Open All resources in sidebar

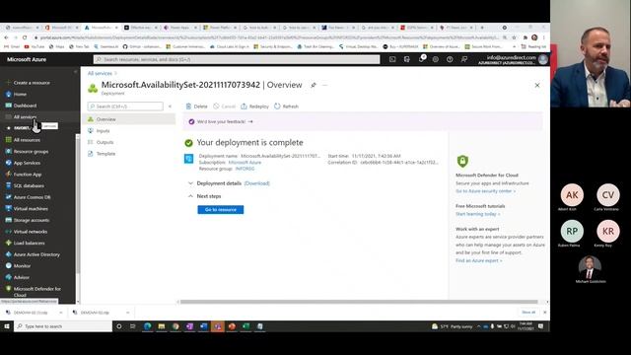(x=27, y=140)
